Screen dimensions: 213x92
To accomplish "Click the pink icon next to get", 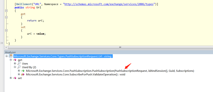I will click(15, 60).
